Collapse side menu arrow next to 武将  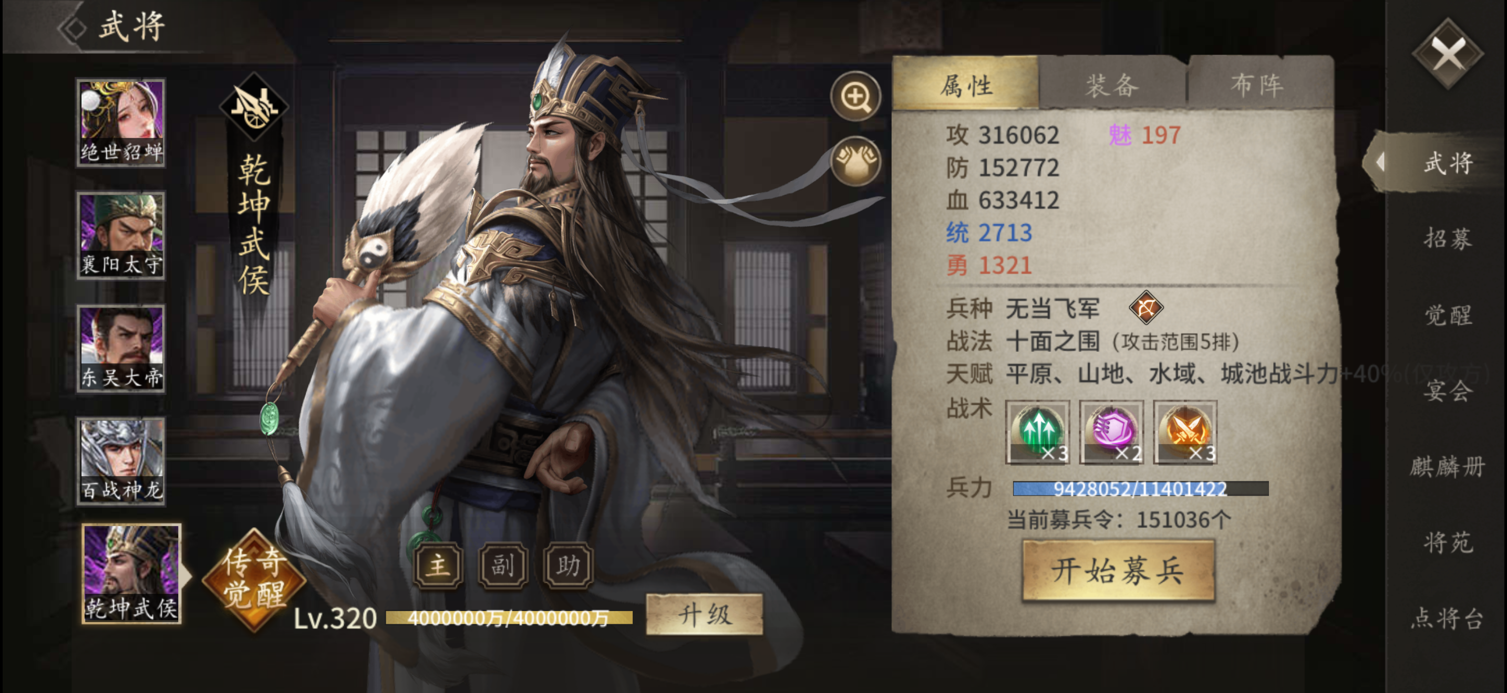[1380, 161]
